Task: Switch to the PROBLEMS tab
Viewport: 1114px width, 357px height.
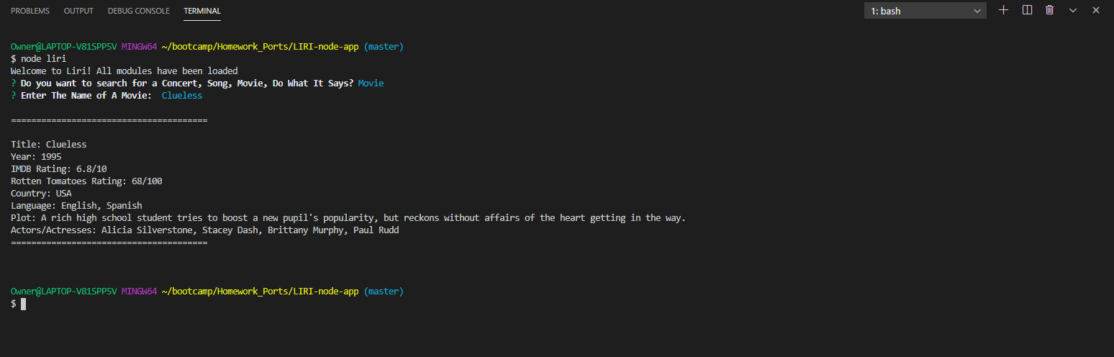Action: point(30,11)
